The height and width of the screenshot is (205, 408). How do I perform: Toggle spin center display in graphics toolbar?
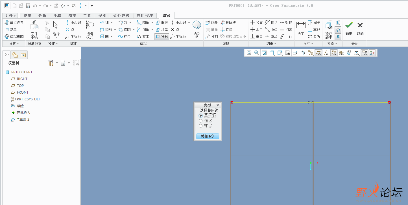(x=372, y=53)
